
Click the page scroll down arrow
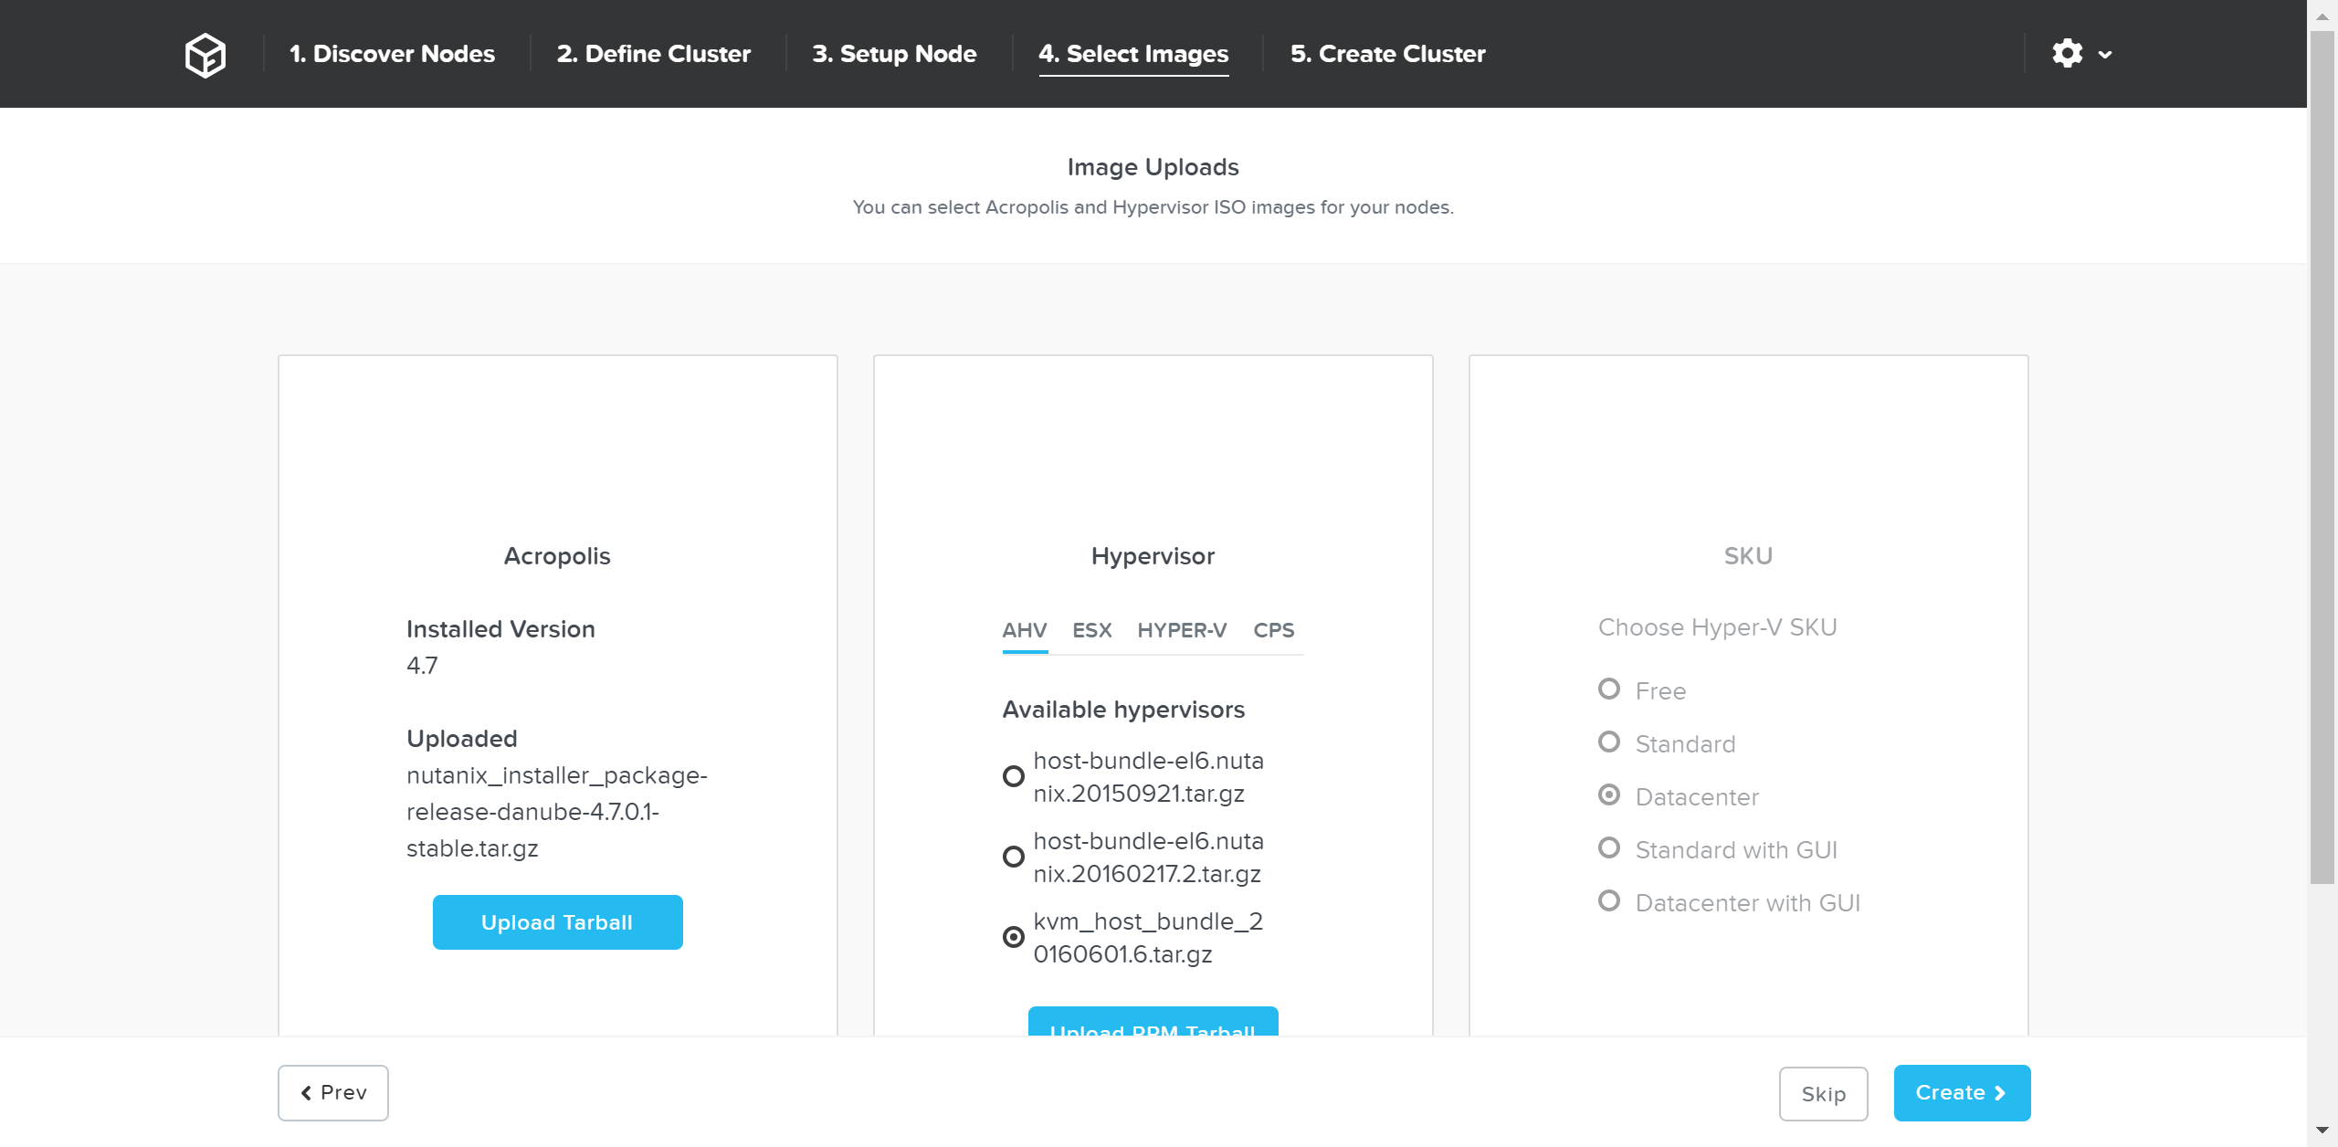tap(2322, 1131)
